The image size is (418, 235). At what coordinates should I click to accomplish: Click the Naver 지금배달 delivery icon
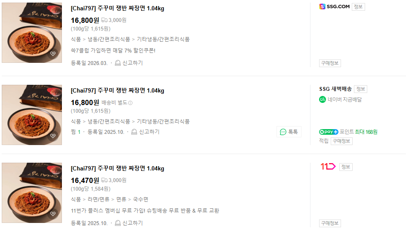[x=323, y=99]
